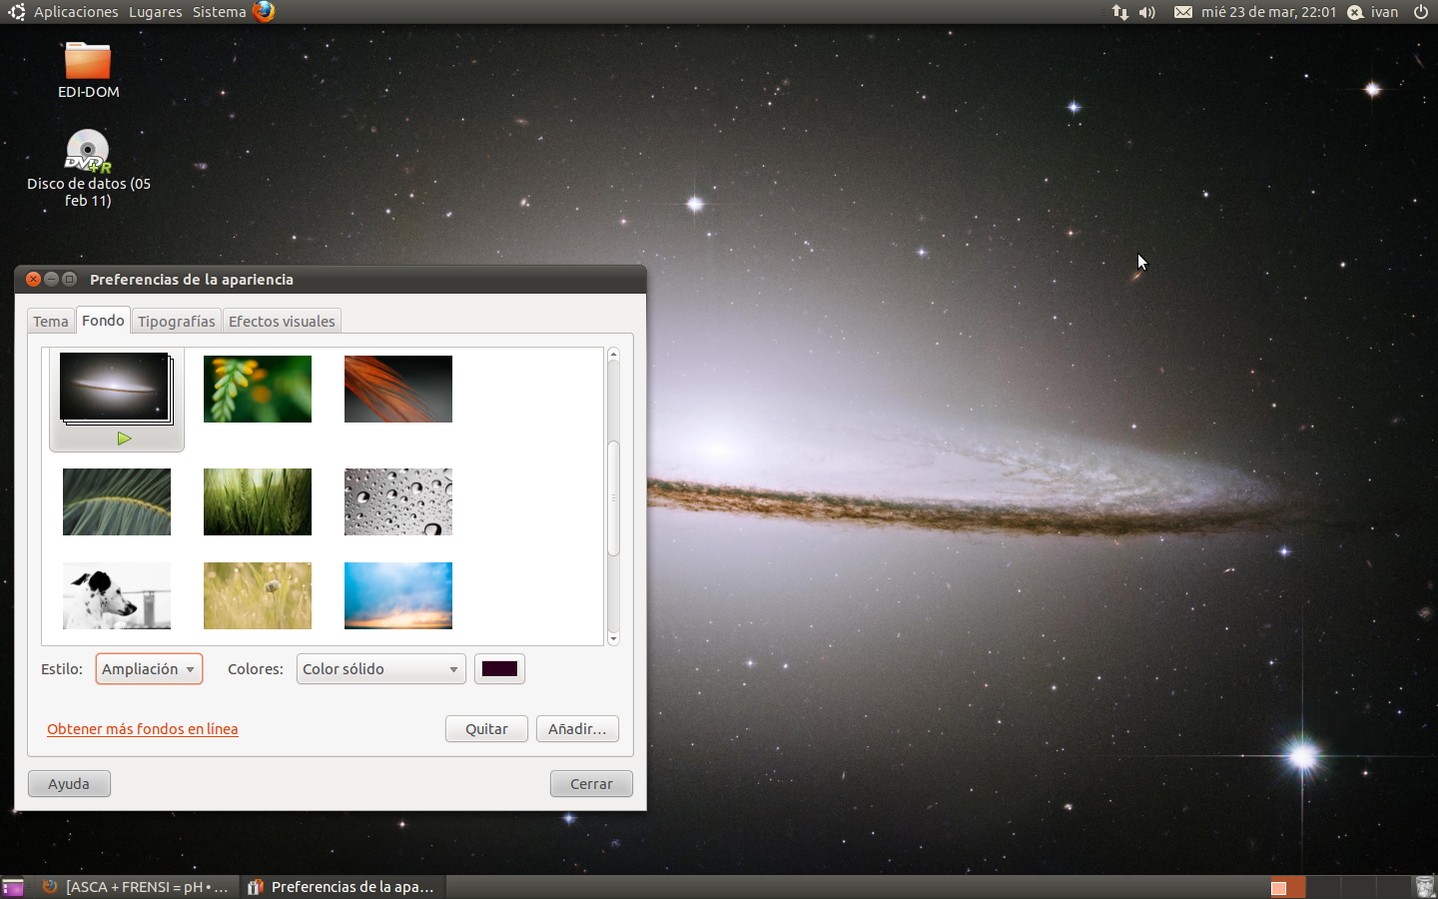The image size is (1438, 899).
Task: Expand the Estilo dropdown showing Ampliación
Action: point(149,669)
